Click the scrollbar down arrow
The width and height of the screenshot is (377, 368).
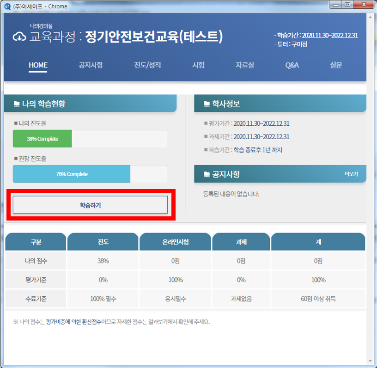371,361
